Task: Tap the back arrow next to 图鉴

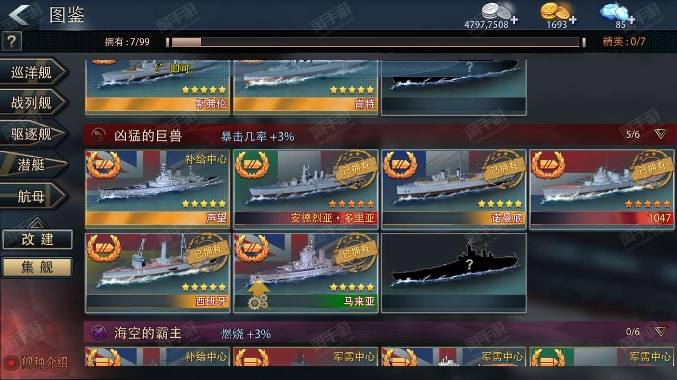Action: point(20,14)
